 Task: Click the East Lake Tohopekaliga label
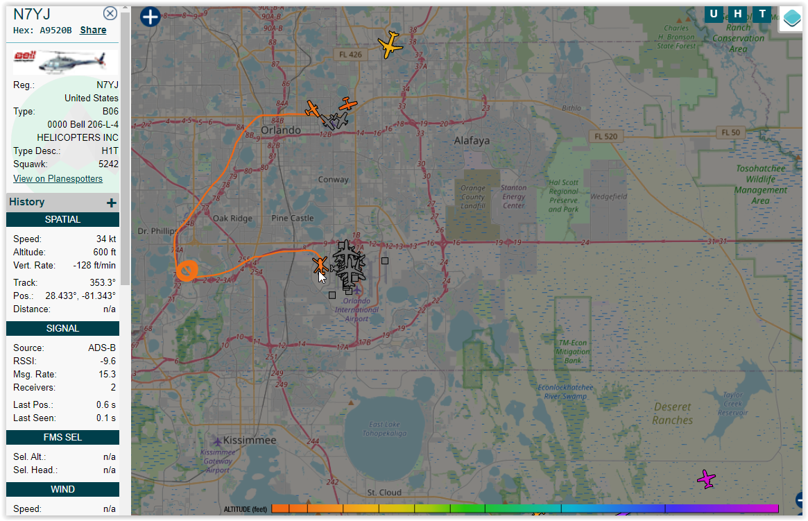pyautogui.click(x=384, y=429)
